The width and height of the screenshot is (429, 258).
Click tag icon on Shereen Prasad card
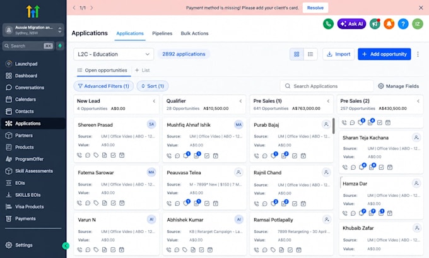(x=96, y=155)
